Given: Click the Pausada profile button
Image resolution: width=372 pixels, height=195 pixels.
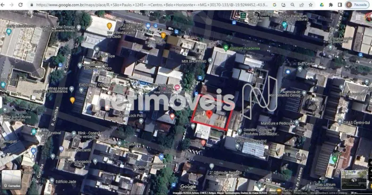Looking at the screenshot, I should point(357,5).
